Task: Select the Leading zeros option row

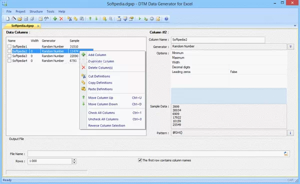Action: click(229, 71)
